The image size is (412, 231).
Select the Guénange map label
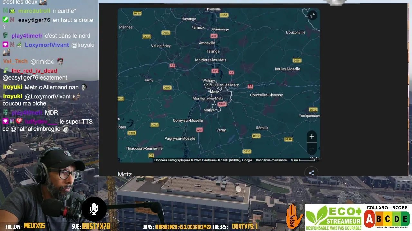pos(220,29)
